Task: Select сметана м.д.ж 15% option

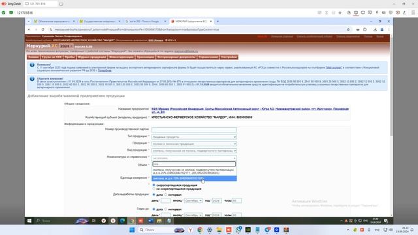Action: coord(194,178)
